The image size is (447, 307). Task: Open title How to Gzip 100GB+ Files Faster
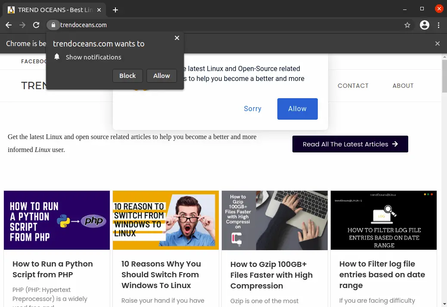(271, 275)
